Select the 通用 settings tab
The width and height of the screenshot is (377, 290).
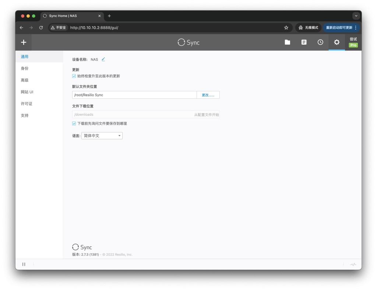click(x=39, y=56)
